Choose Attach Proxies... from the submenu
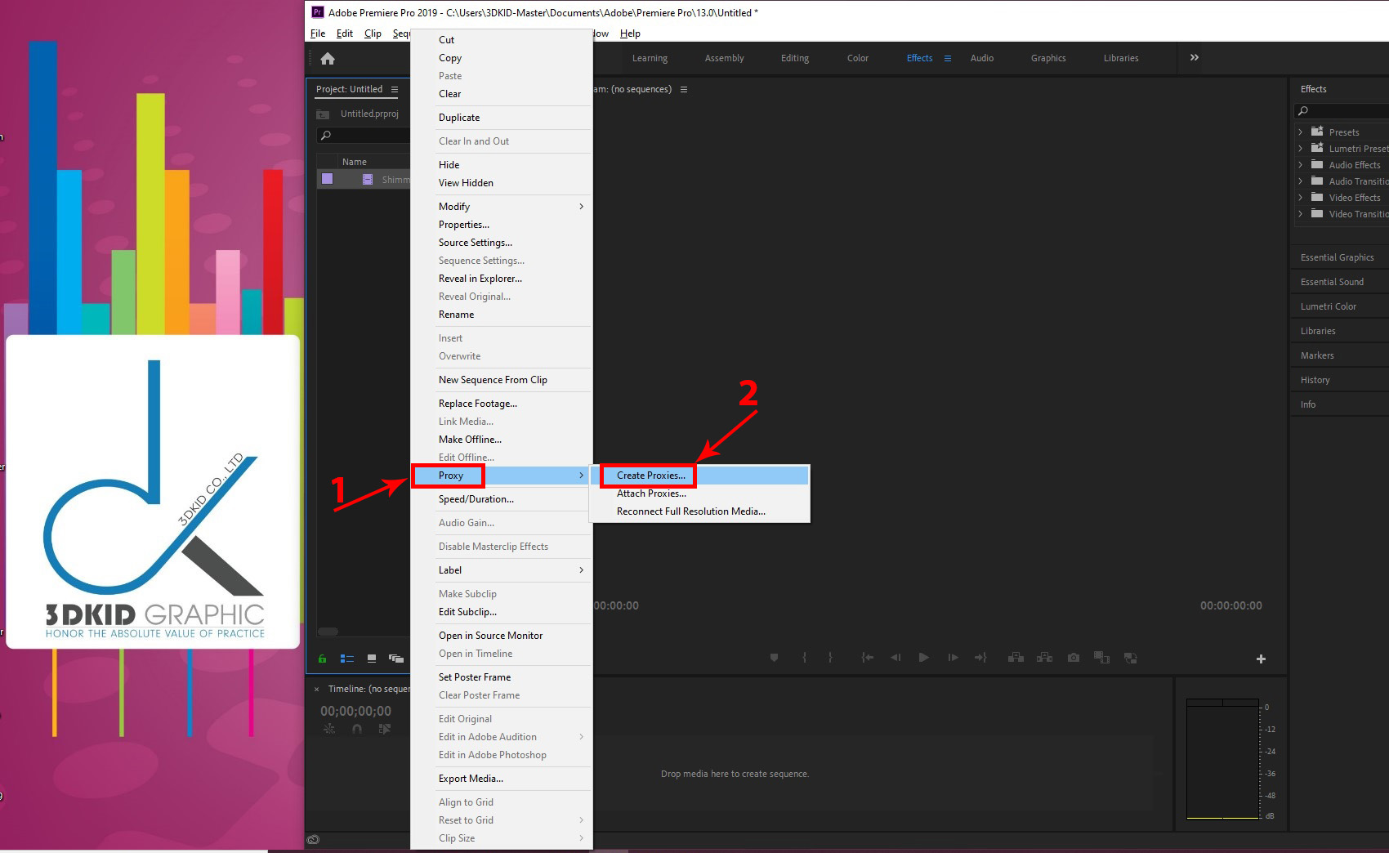Screen dimensions: 1389x853 700,493
